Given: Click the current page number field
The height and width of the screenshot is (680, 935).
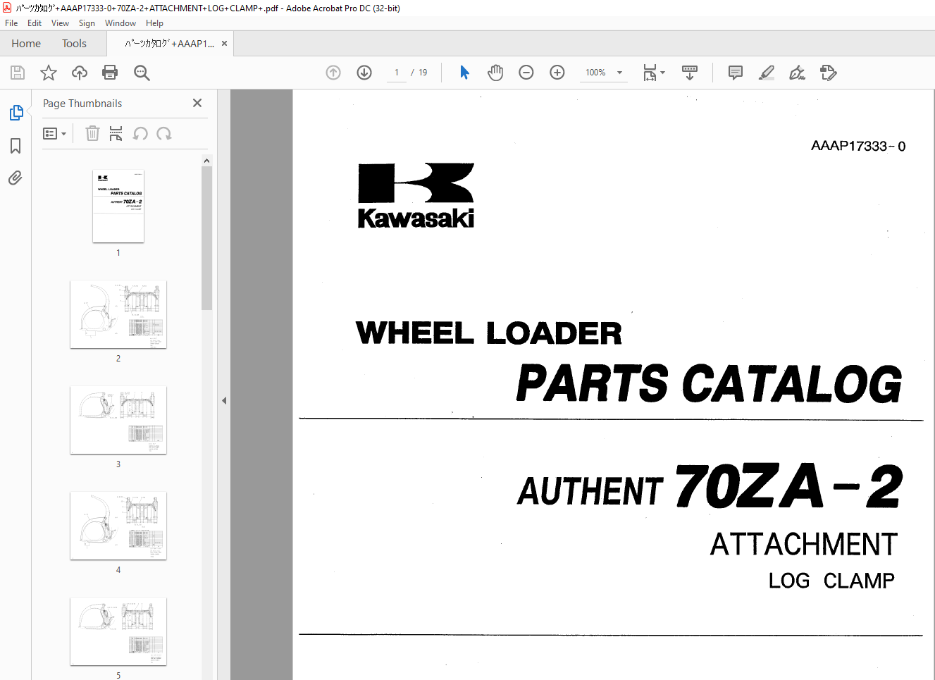Looking at the screenshot, I should point(397,73).
